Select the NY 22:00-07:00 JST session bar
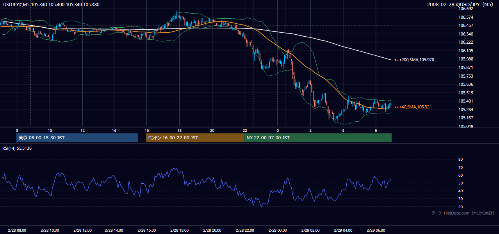The image size is (499, 234). pos(318,138)
